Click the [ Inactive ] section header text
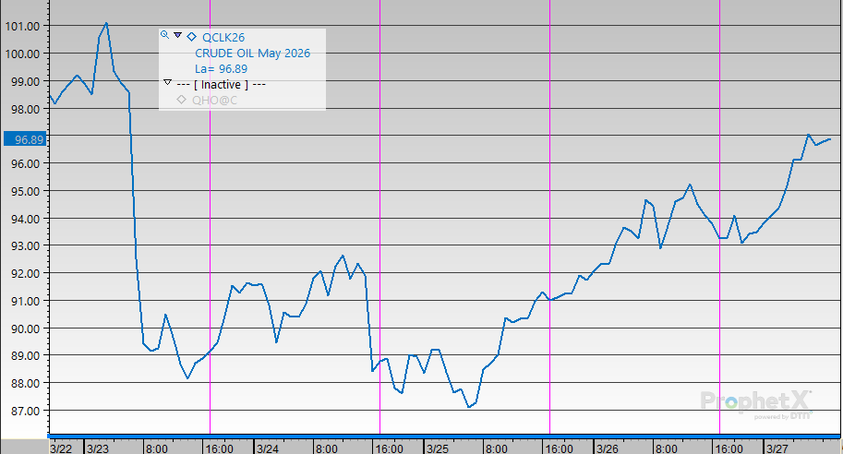This screenshot has width=843, height=454. point(221,84)
